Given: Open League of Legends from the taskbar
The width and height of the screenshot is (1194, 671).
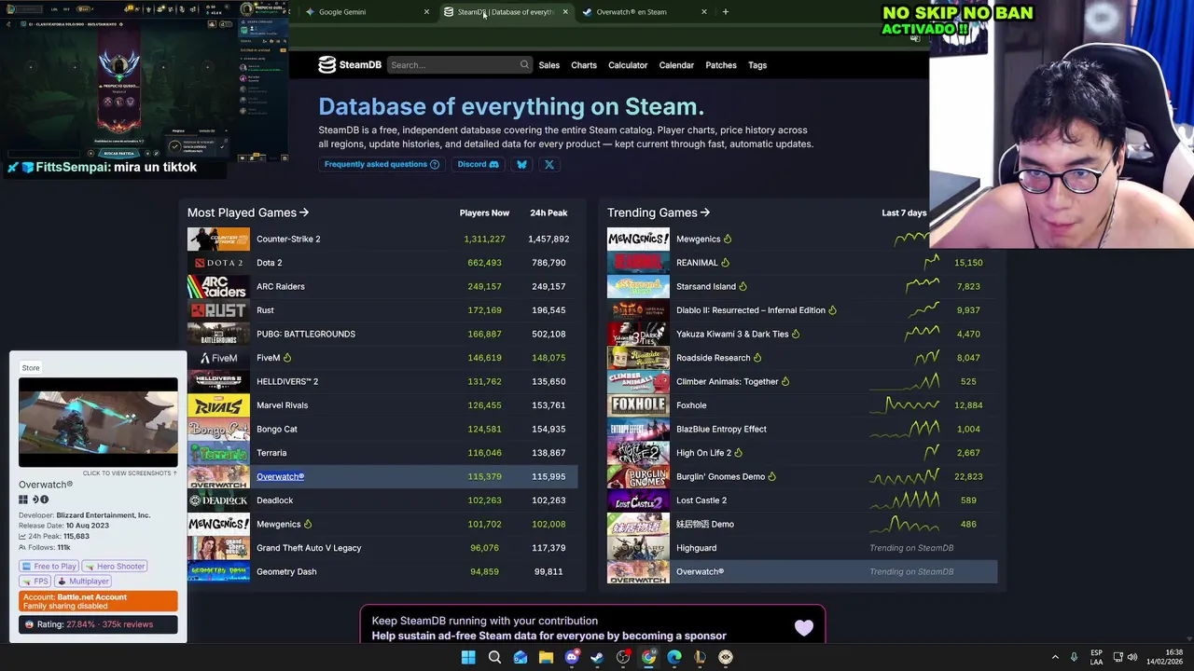Looking at the screenshot, I should click(x=700, y=657).
